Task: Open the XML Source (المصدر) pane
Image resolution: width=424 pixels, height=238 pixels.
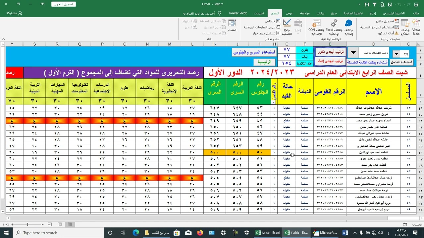Action: (x=232, y=25)
